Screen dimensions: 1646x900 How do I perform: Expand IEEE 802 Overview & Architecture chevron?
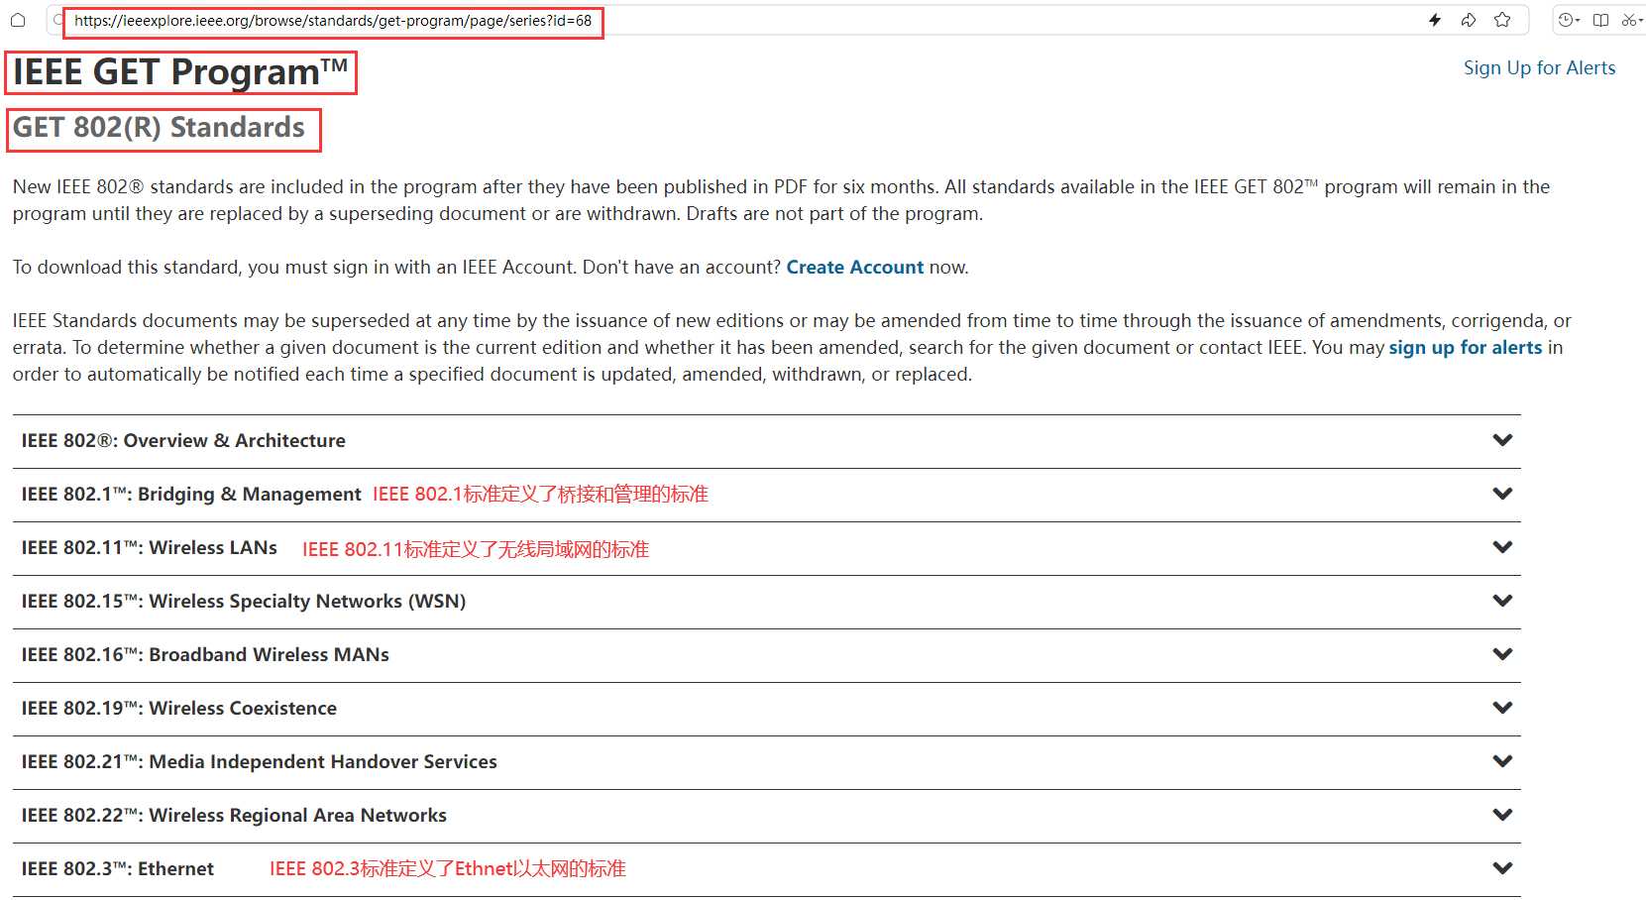(1502, 440)
